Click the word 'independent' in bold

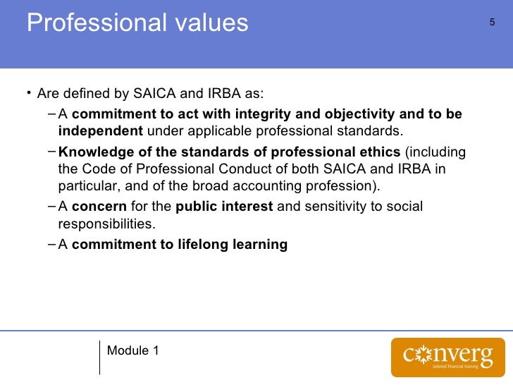[x=101, y=131]
